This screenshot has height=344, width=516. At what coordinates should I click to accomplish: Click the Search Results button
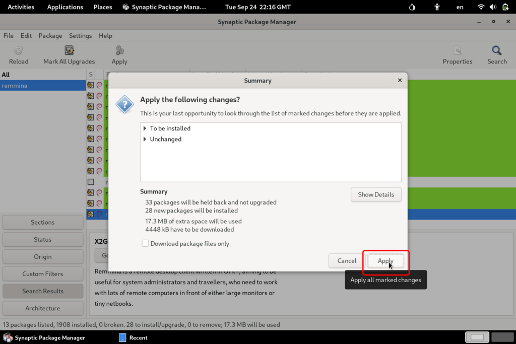43,291
